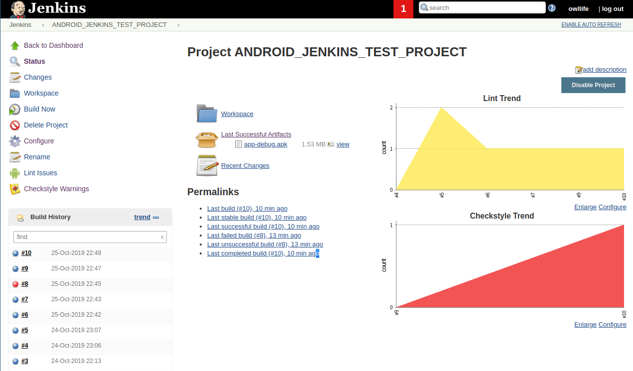633x371 pixels.
Task: Click inside the top search field
Action: click(x=482, y=8)
